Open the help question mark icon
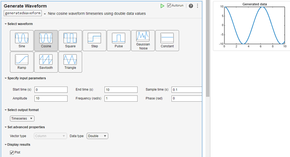This screenshot has width=290, height=157. tap(191, 6)
